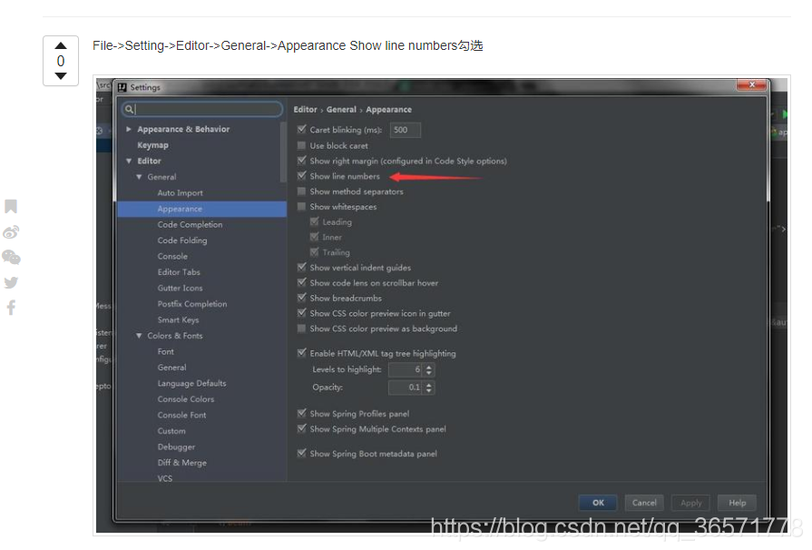Enable Show CSS color preview as background
This screenshot has height=550, width=812.
pyautogui.click(x=302, y=329)
